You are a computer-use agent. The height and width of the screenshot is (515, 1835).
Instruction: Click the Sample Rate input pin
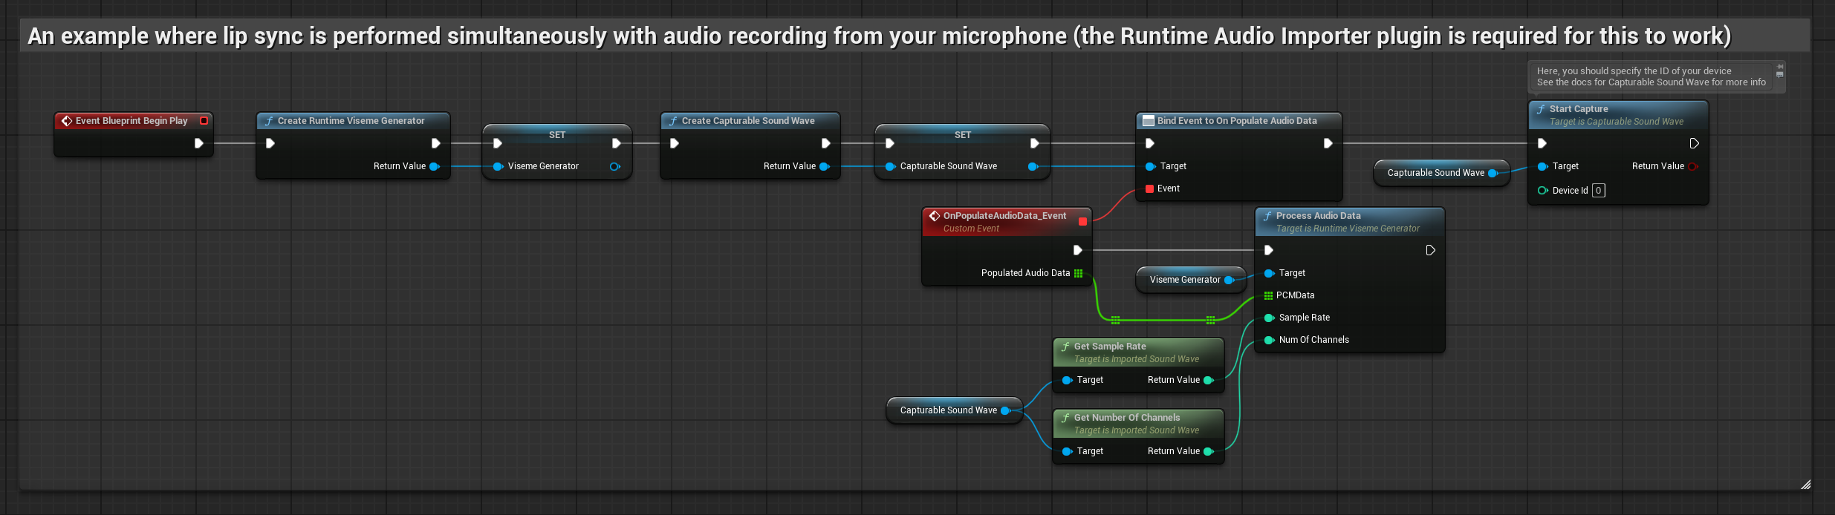pyautogui.click(x=1269, y=318)
